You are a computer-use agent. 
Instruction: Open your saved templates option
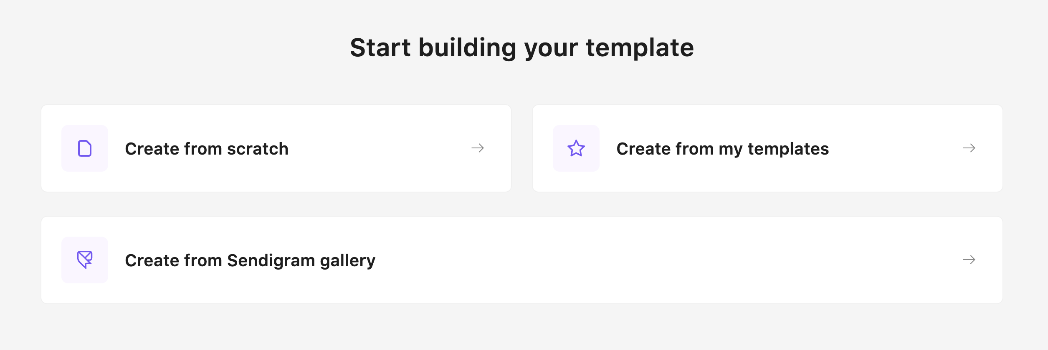pyautogui.click(x=767, y=148)
